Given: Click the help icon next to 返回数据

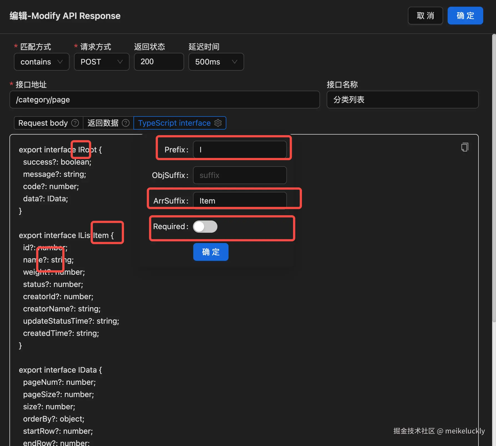Looking at the screenshot, I should point(125,123).
